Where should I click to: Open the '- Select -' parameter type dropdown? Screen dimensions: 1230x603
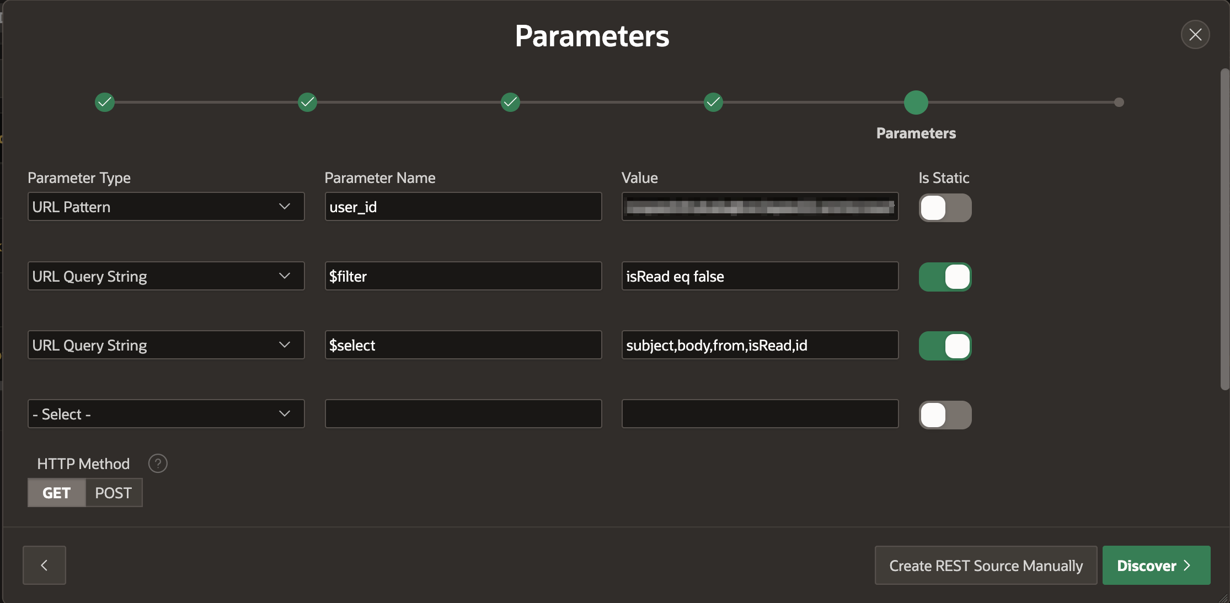pos(165,414)
